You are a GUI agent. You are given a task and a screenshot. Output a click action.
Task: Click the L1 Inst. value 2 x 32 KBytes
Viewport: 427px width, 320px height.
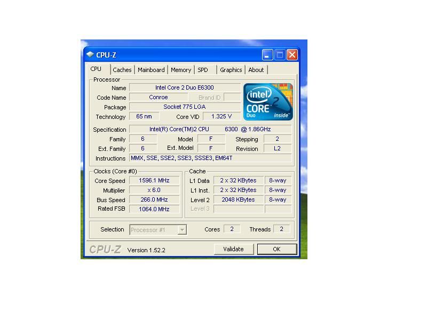[x=239, y=190]
